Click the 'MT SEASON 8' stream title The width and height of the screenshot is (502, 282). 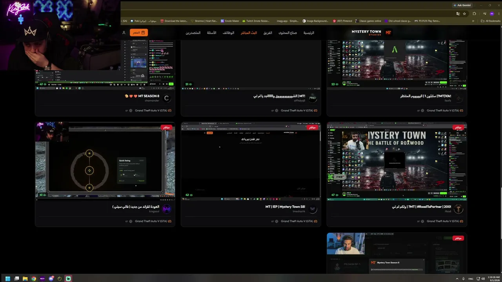click(142, 96)
